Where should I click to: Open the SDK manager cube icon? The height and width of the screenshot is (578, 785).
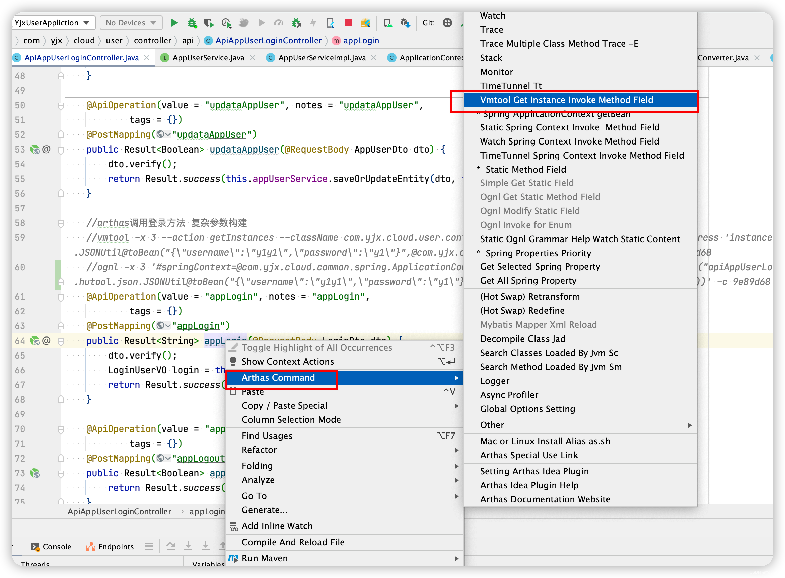coord(405,23)
